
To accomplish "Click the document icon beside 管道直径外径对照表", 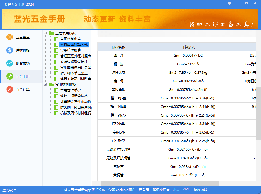I will (x=56, y=56).
